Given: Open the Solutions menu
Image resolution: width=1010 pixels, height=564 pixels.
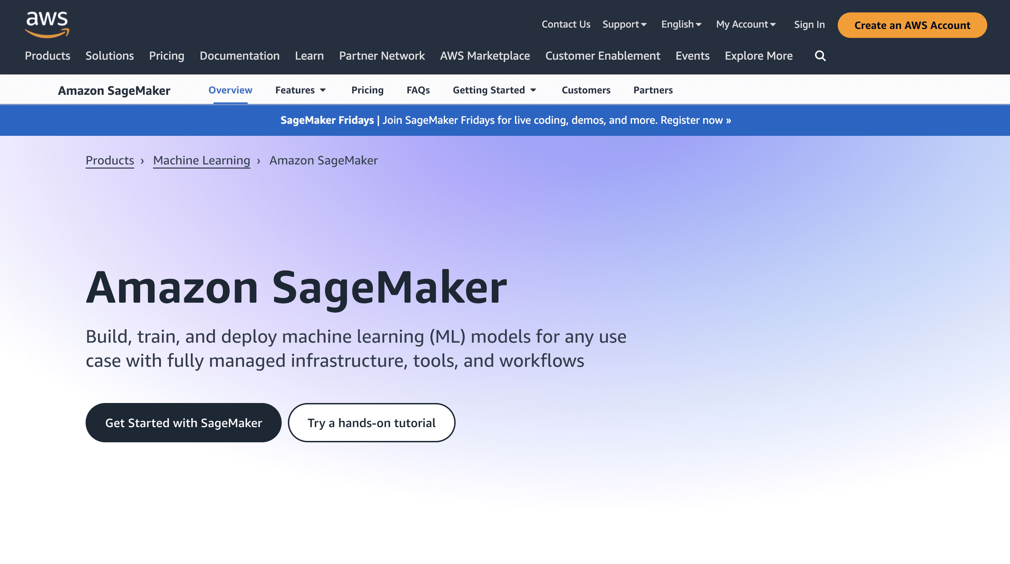Looking at the screenshot, I should [x=109, y=56].
